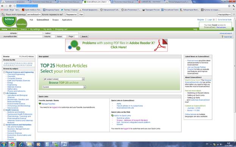Screen dimensions: 236x147
Task: Tick the Physical Sciences and Engineering checkbox
Action: click(4, 72)
